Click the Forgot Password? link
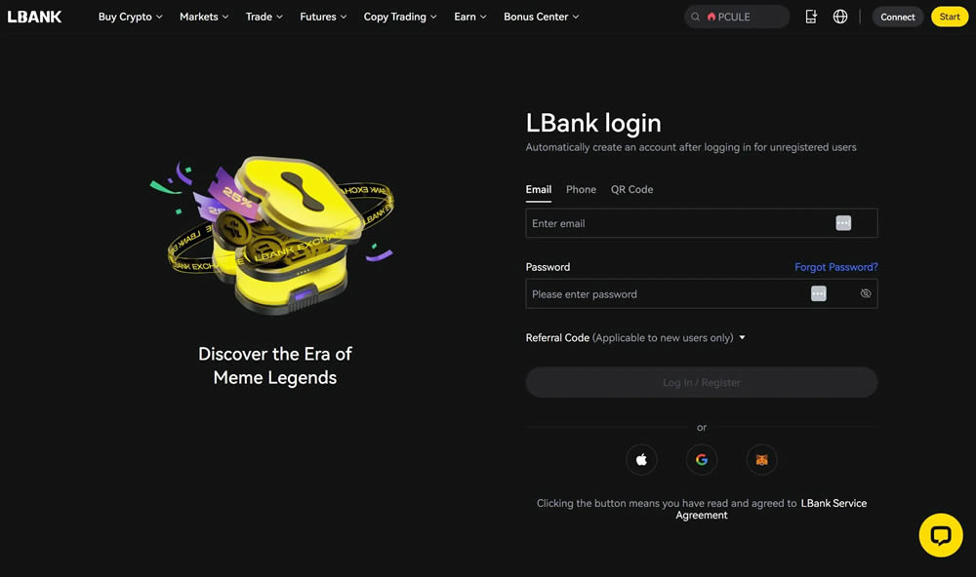The height and width of the screenshot is (577, 976). 835,267
